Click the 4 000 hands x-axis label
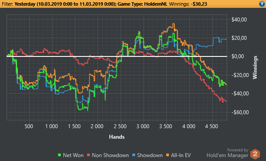 click(x=189, y=126)
